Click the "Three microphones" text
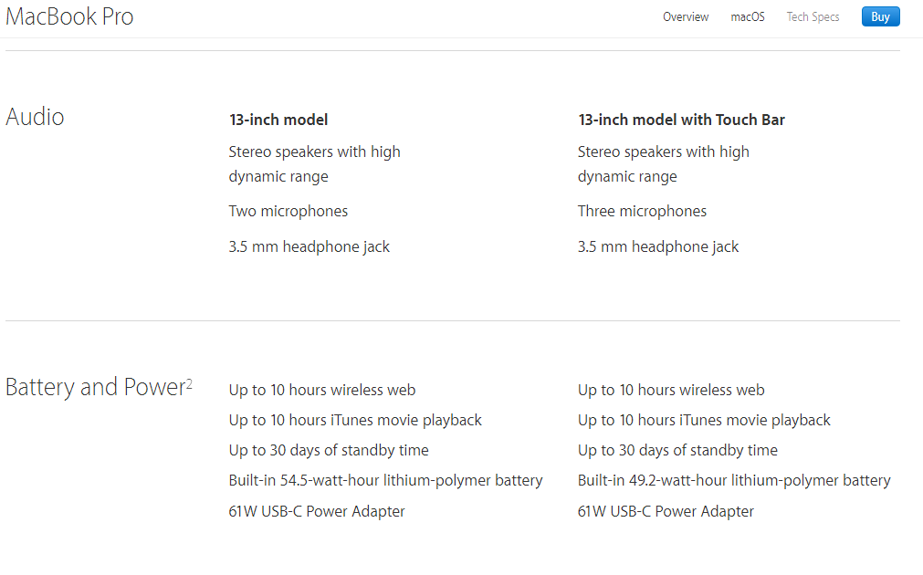 [642, 211]
